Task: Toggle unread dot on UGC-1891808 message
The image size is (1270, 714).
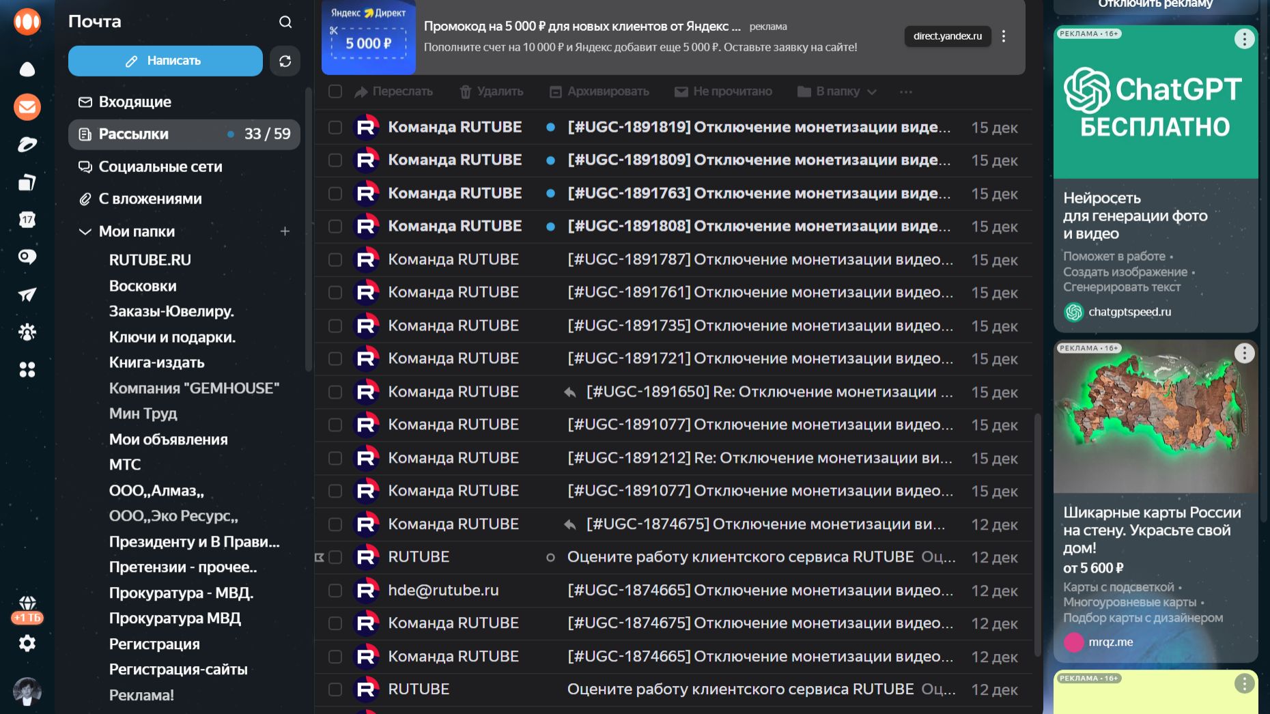Action: [x=550, y=227]
